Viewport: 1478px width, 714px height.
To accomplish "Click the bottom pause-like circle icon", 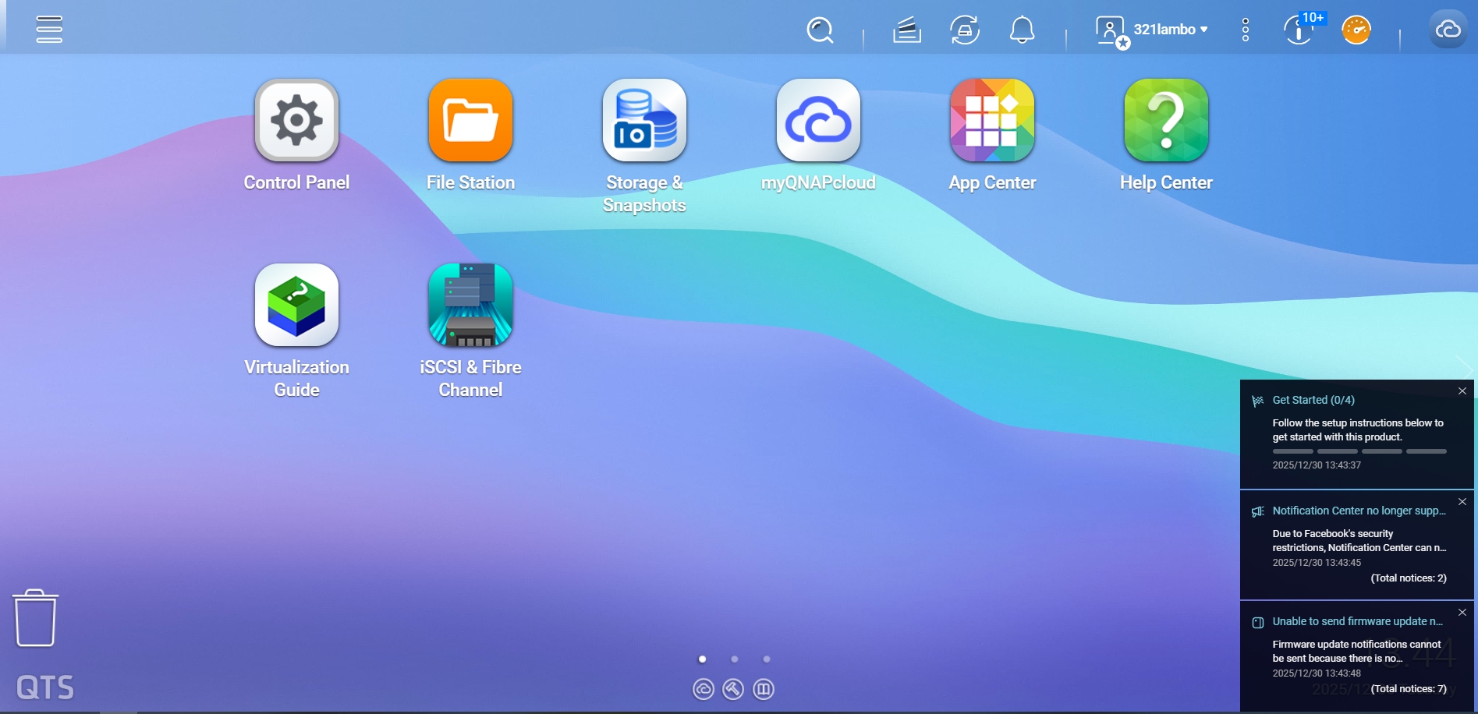I will 764,689.
